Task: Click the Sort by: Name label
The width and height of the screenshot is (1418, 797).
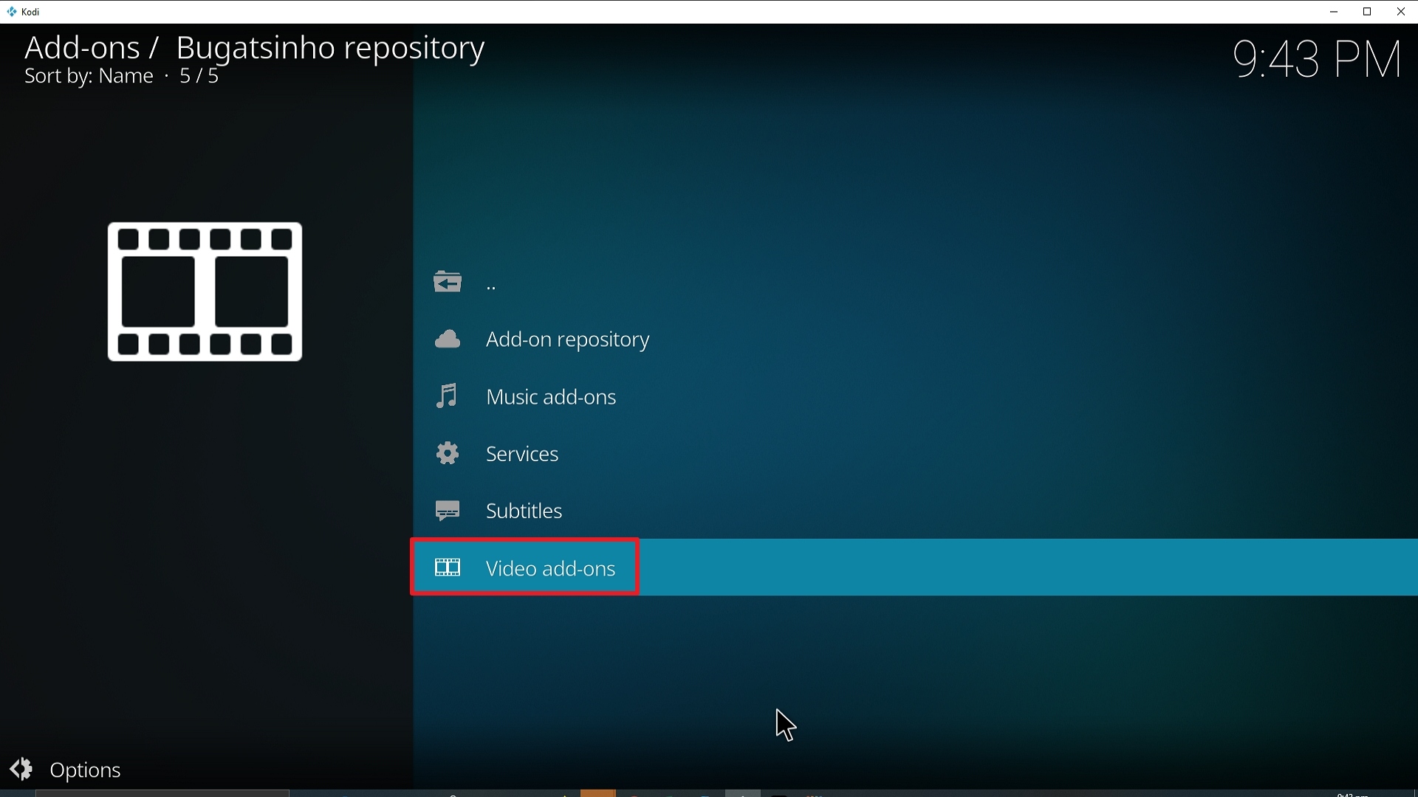Action: 89,77
